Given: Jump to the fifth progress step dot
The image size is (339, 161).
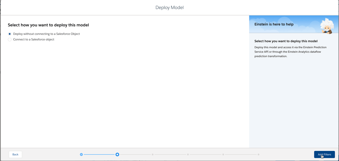Looking at the screenshot, I should tap(223, 154).
